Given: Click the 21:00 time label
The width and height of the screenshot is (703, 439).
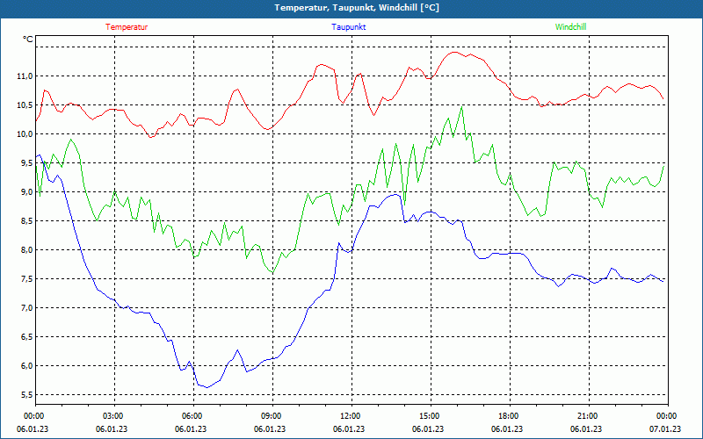Looking at the screenshot, I should click(x=586, y=416).
